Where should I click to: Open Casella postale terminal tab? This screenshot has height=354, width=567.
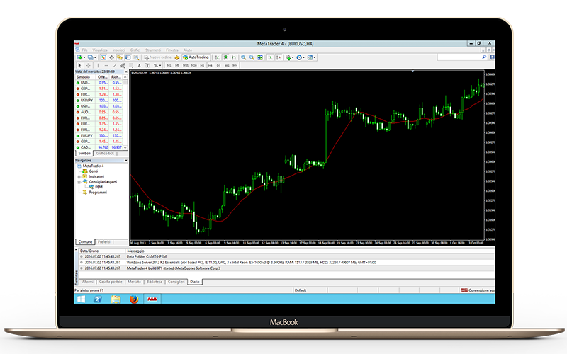click(111, 282)
